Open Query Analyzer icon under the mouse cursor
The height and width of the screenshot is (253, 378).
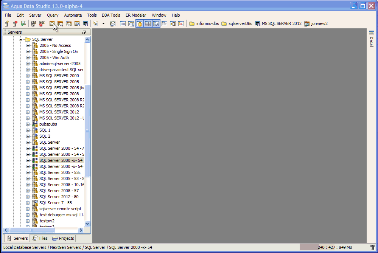[52, 23]
